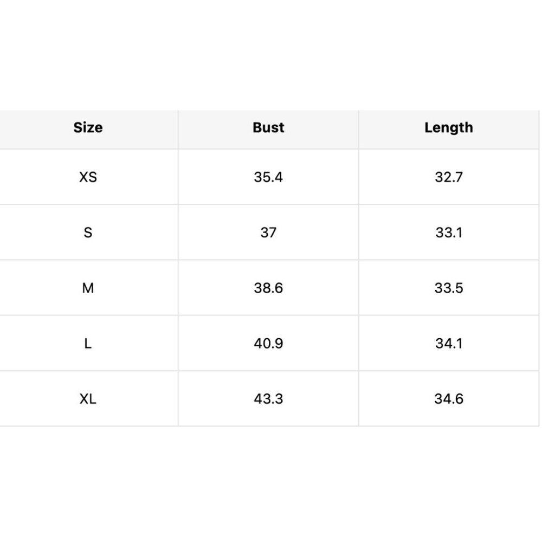
Task: Select the XS size cell
Action: pos(88,177)
